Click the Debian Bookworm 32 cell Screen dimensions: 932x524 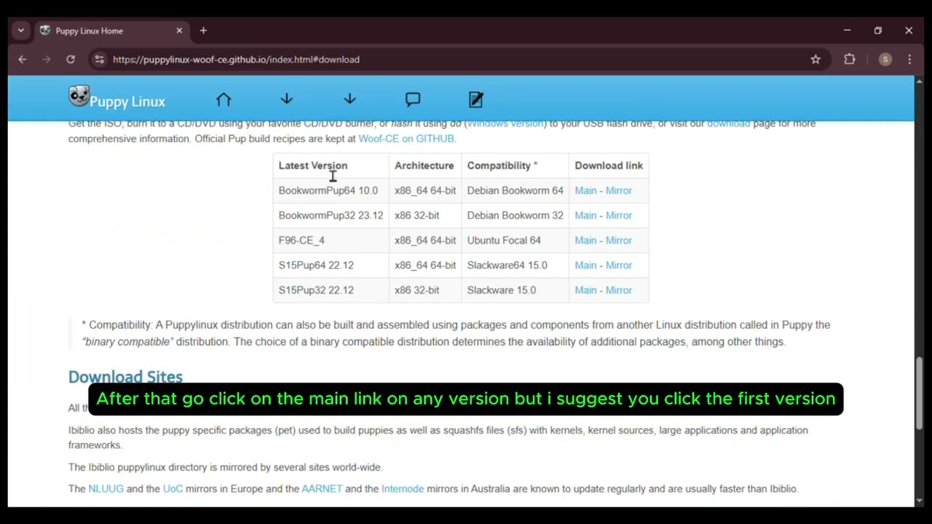(516, 215)
